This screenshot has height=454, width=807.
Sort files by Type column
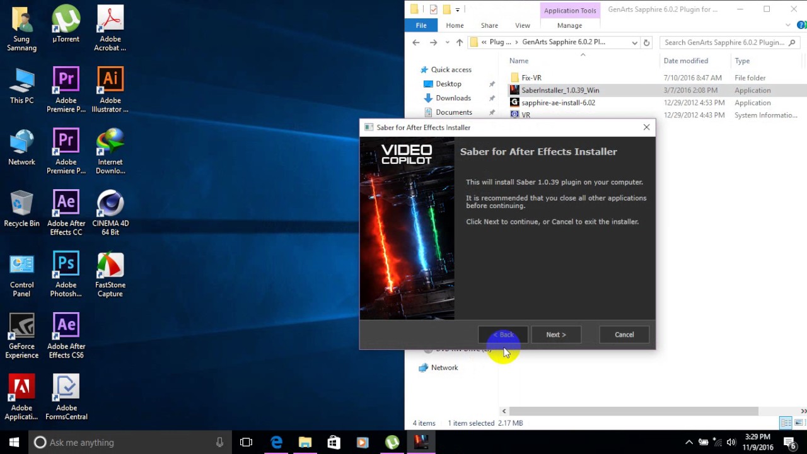(x=742, y=61)
